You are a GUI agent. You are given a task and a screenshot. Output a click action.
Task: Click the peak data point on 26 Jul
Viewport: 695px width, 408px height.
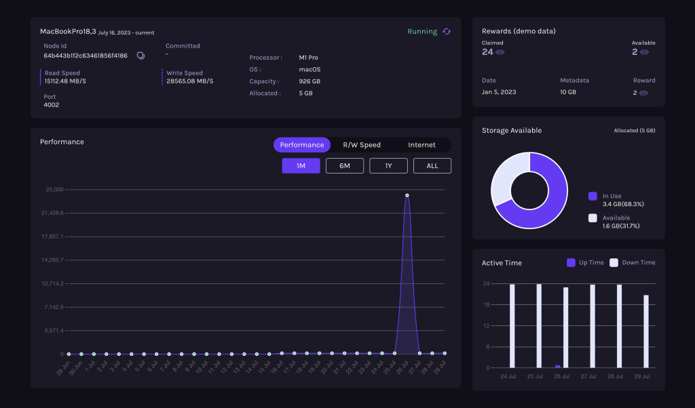407,195
